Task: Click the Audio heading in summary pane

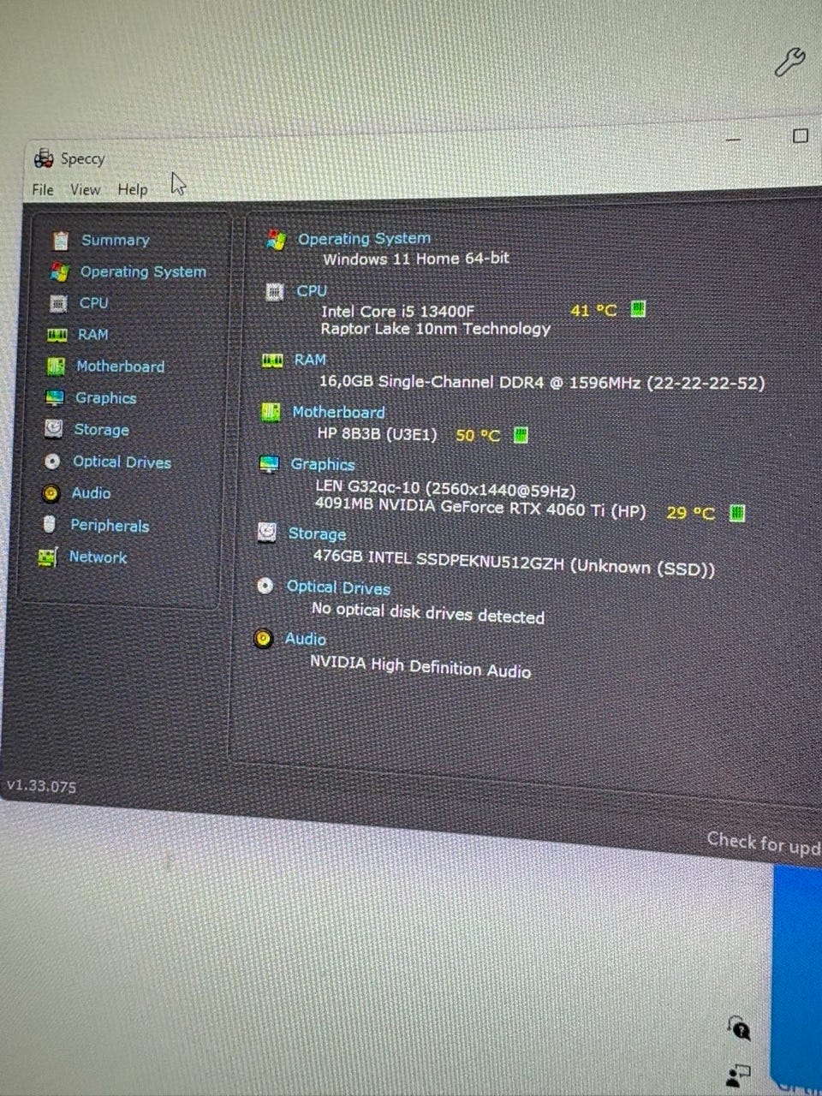Action: pos(305,639)
